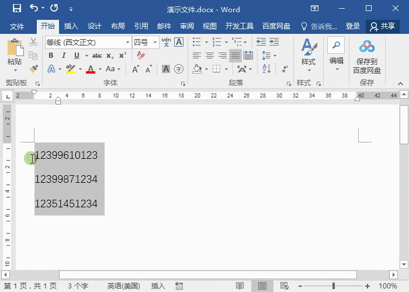Open the font name dropdown
Image resolution: width=409 pixels, height=292 pixels.
click(x=127, y=42)
